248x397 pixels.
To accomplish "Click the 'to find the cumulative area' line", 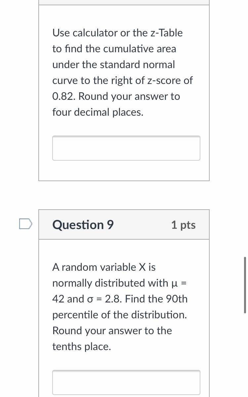I will 114,49.
